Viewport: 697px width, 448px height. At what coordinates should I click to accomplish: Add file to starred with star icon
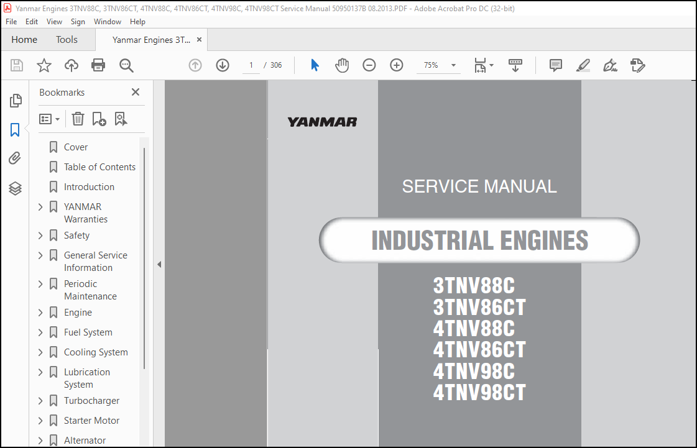pos(44,65)
